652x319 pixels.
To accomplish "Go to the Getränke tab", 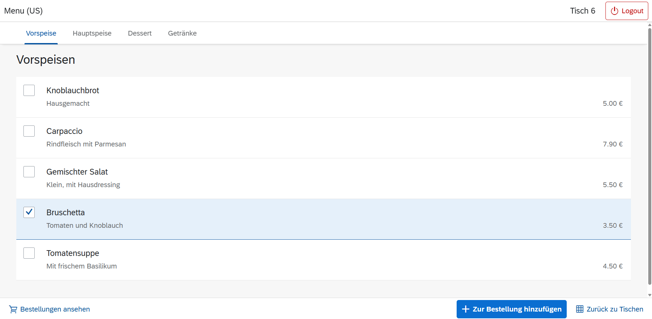I will click(x=182, y=33).
